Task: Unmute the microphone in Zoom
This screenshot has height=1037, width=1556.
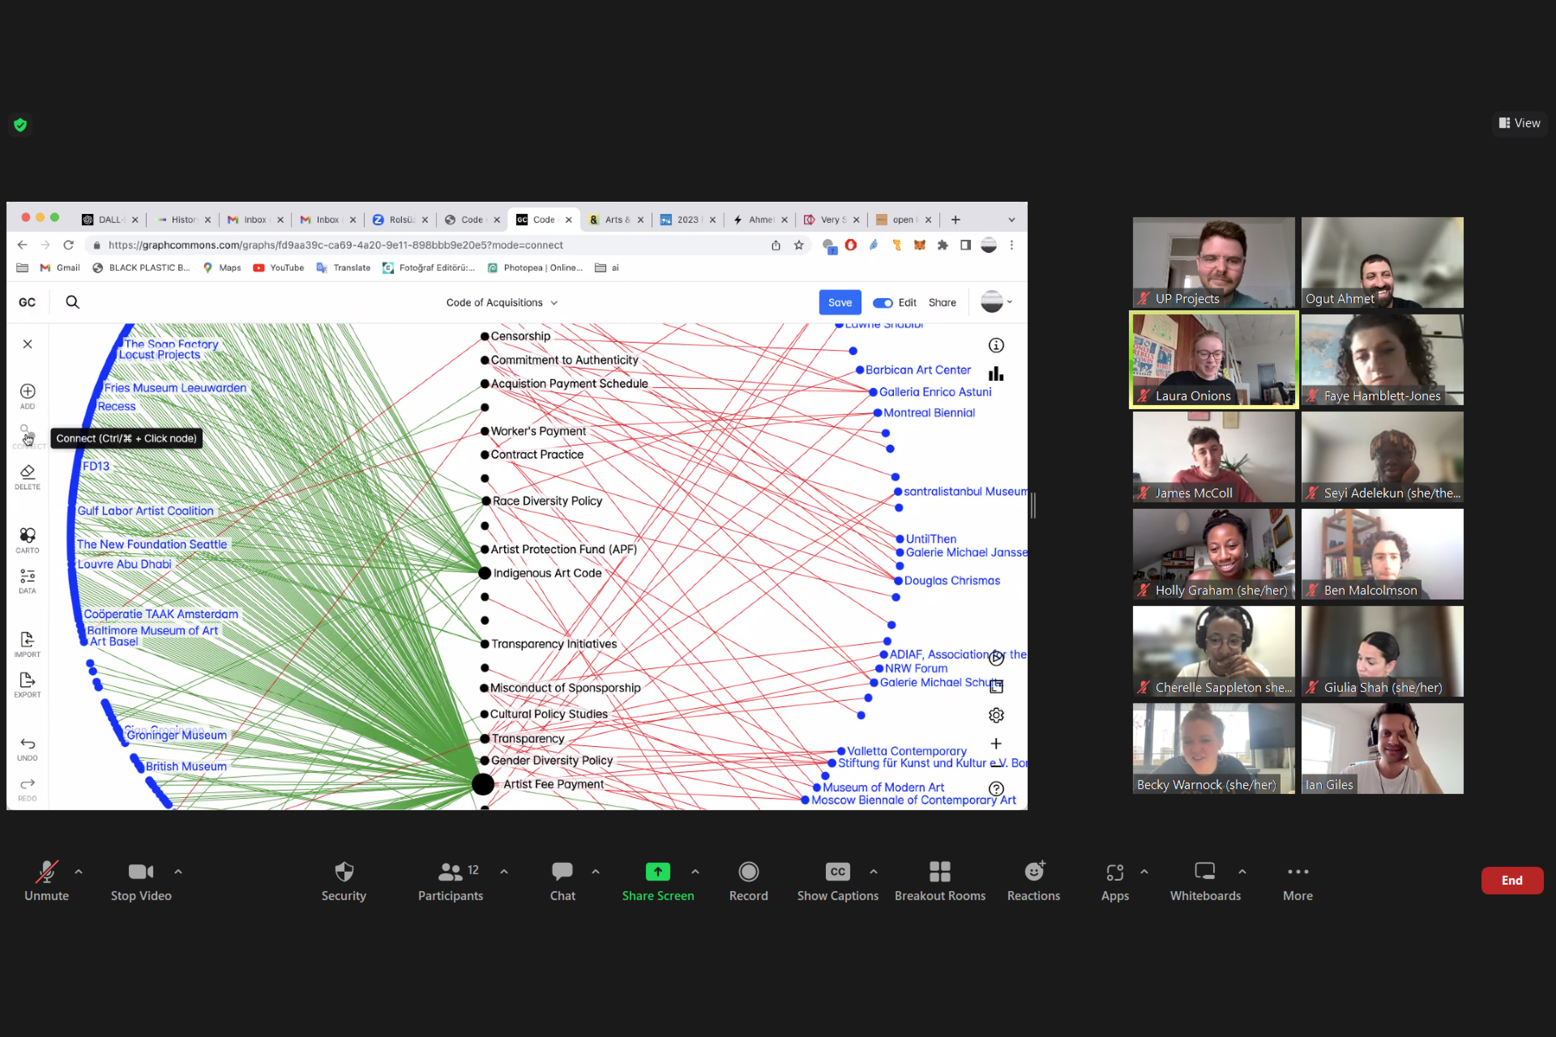Action: 46,880
